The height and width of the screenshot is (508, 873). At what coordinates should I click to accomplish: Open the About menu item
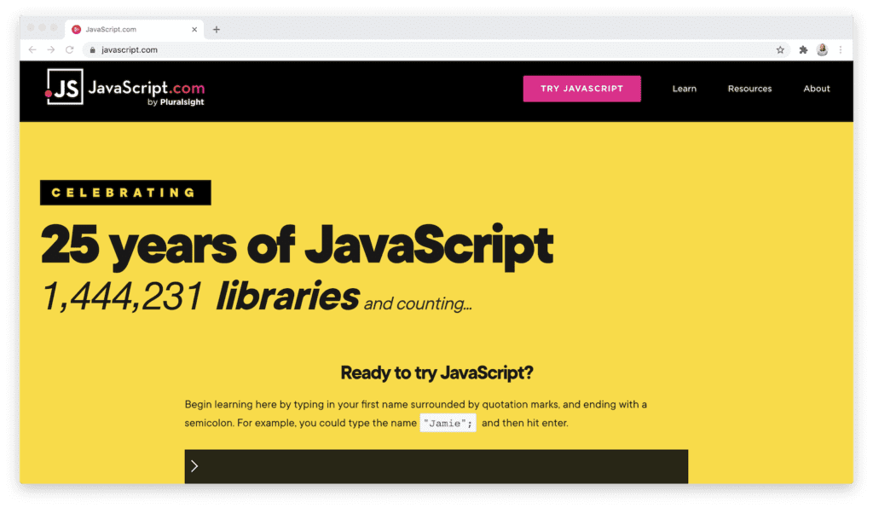(x=816, y=89)
